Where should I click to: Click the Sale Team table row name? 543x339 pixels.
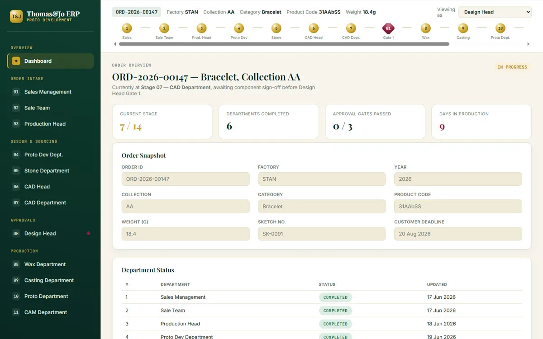point(173,311)
